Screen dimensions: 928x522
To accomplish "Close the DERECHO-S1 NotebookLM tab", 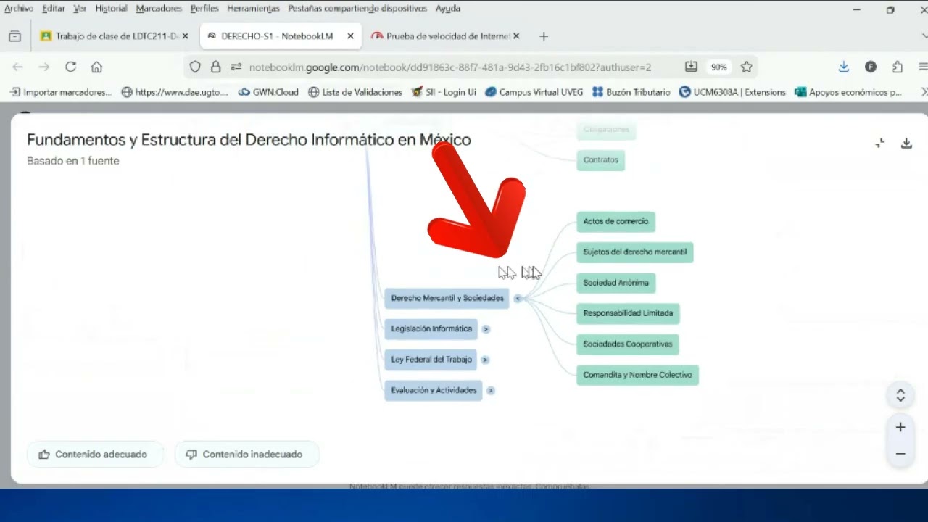I will 351,36.
